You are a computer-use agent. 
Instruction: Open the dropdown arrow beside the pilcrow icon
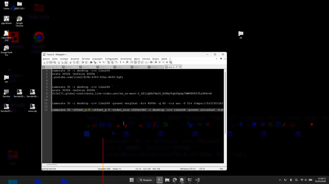(124, 62)
